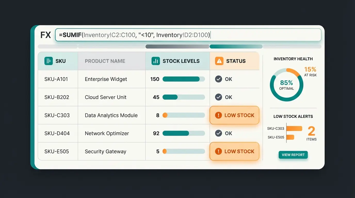Click the checkmark icon for Enterprise Widget
The width and height of the screenshot is (355, 198).
tap(219, 79)
